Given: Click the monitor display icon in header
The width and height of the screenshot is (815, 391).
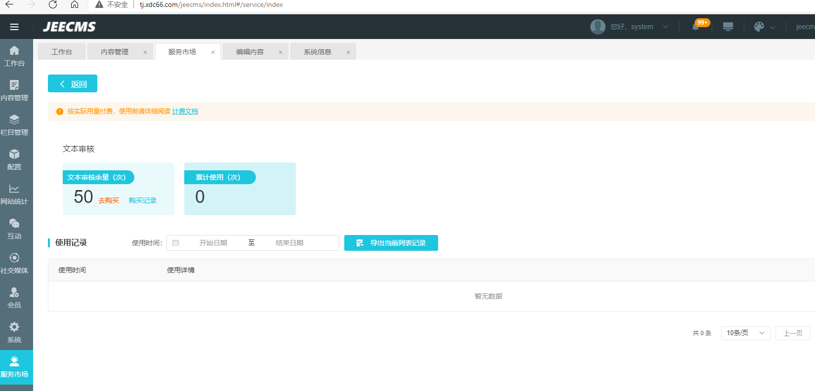Looking at the screenshot, I should click(x=728, y=27).
